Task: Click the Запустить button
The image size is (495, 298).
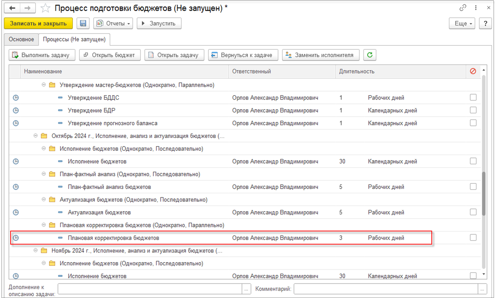Action: tap(159, 23)
